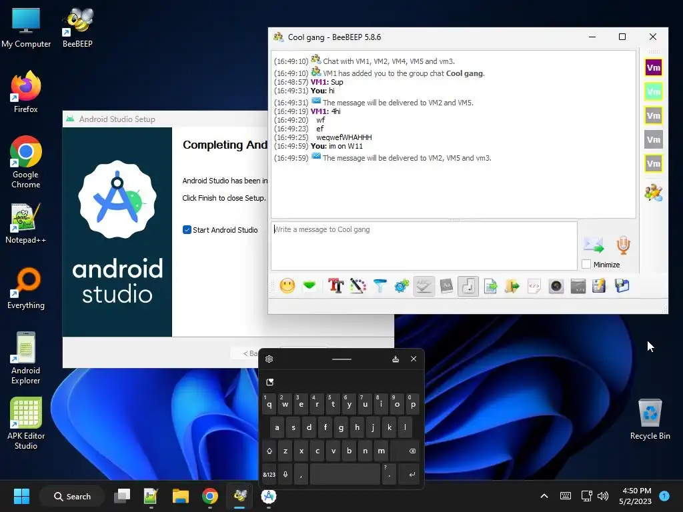Toggle the word completer dictionary button
Image resolution: width=683 pixels, height=512 pixels.
point(446,286)
